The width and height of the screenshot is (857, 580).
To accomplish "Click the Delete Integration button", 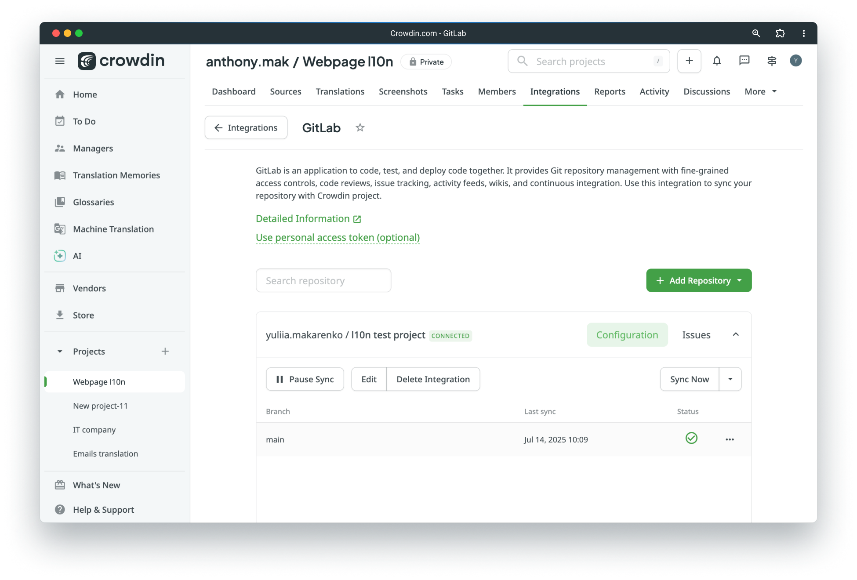I will click(433, 379).
